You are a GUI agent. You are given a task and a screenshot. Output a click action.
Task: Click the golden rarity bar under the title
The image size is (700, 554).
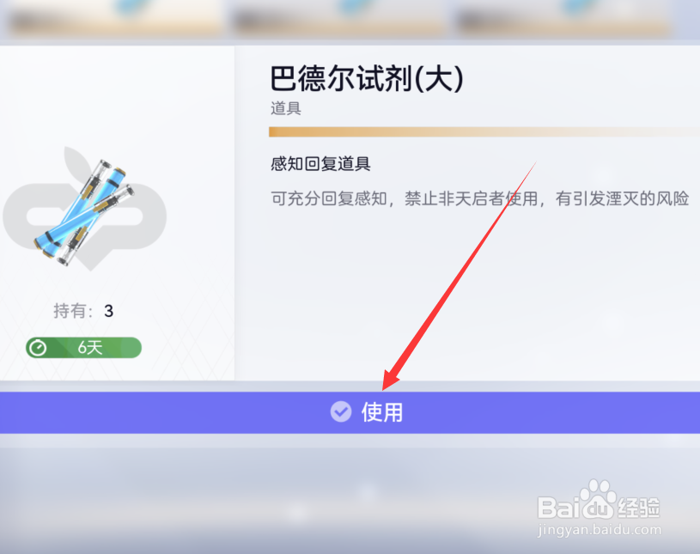(484, 131)
